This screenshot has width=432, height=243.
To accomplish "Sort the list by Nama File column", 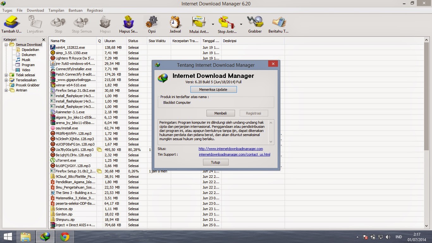I will point(73,41).
